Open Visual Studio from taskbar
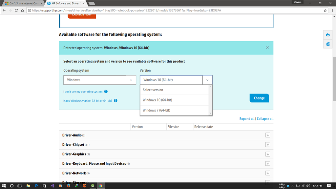 point(52,186)
